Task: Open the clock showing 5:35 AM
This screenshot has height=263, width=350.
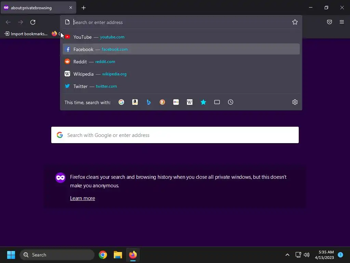Action: pos(324,255)
